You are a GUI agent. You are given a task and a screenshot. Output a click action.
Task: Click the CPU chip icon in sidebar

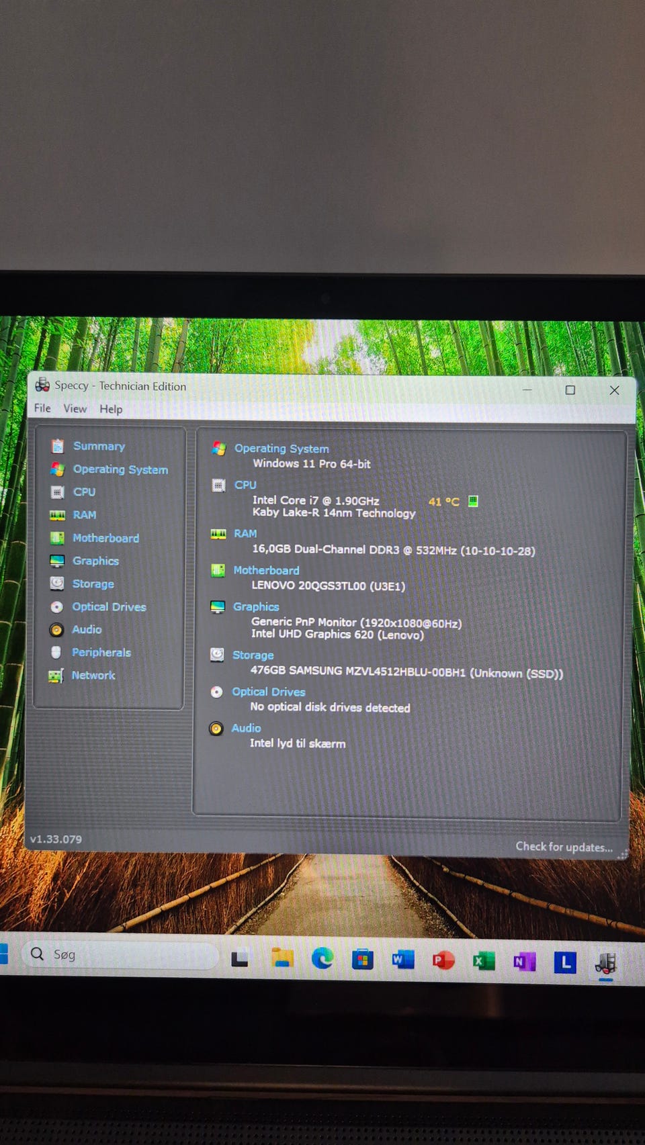coord(58,492)
